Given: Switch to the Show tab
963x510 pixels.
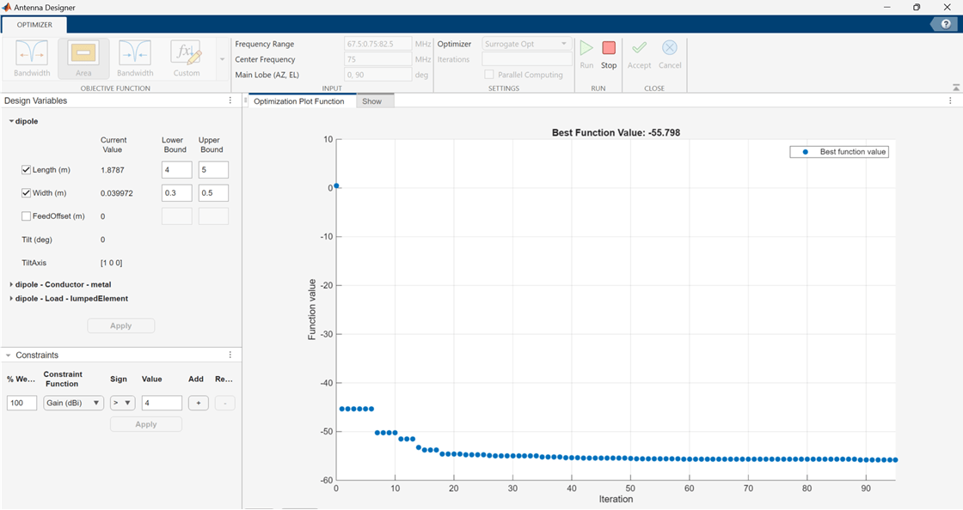Looking at the screenshot, I should point(372,101).
